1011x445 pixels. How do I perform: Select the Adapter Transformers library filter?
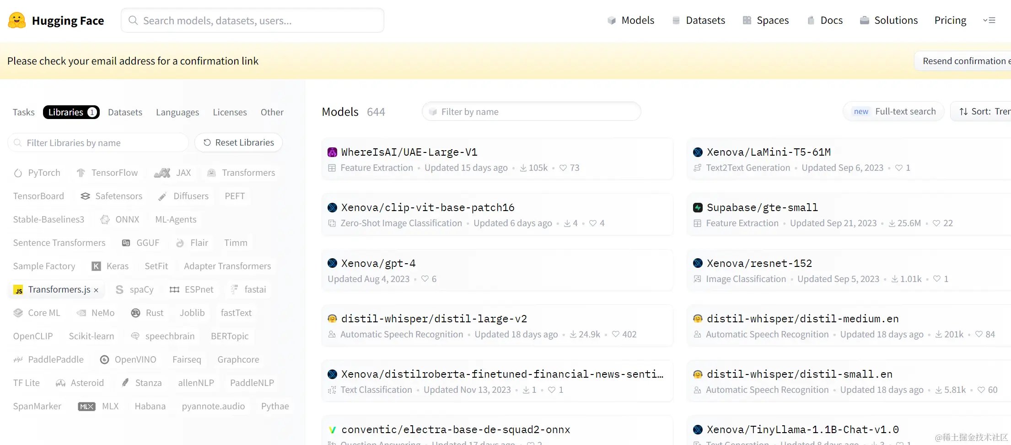[x=227, y=266]
